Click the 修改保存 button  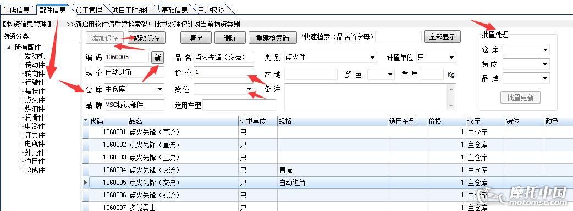146,37
